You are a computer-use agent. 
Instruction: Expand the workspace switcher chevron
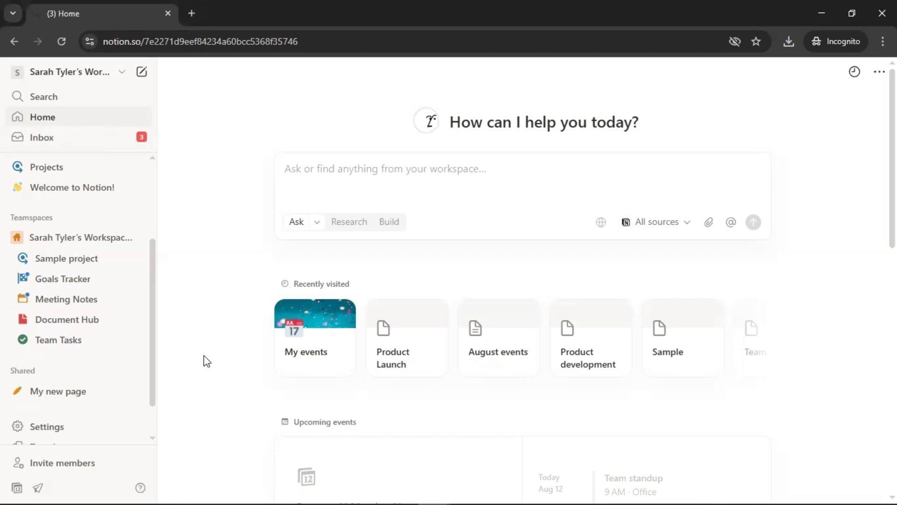click(x=122, y=72)
